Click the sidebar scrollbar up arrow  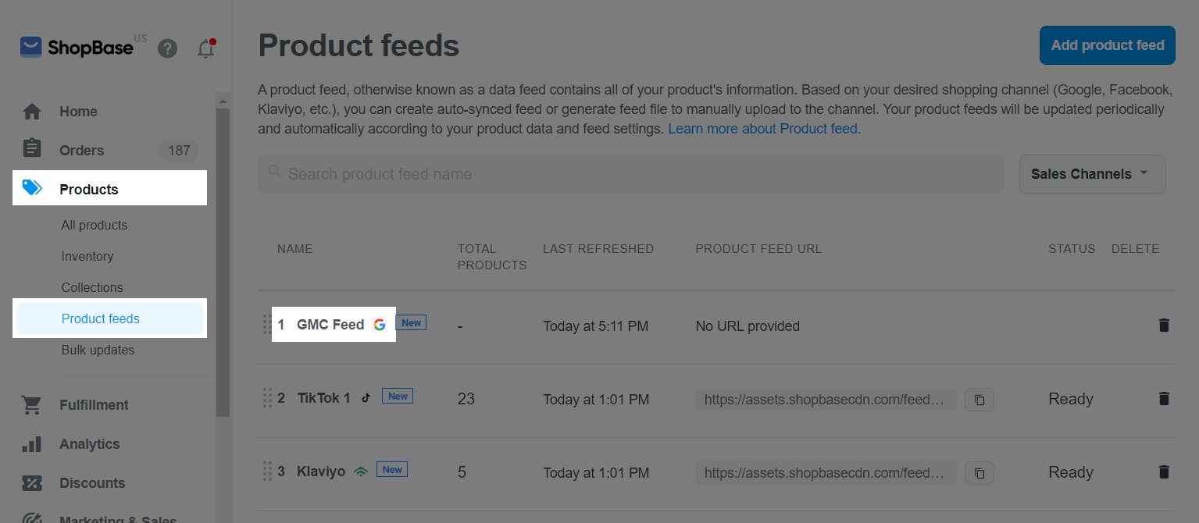point(223,101)
